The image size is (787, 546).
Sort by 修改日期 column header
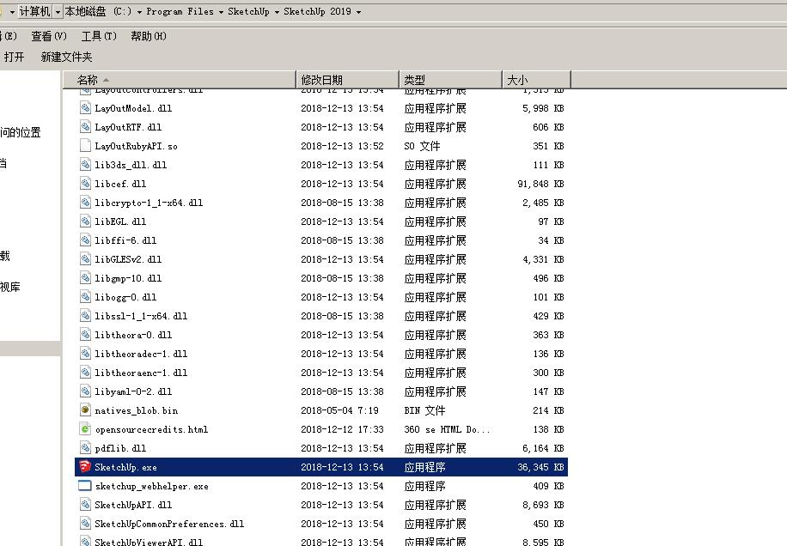coord(347,80)
